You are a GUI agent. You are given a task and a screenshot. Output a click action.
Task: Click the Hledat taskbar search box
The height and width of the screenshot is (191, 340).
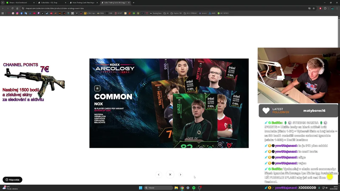(x=159, y=188)
